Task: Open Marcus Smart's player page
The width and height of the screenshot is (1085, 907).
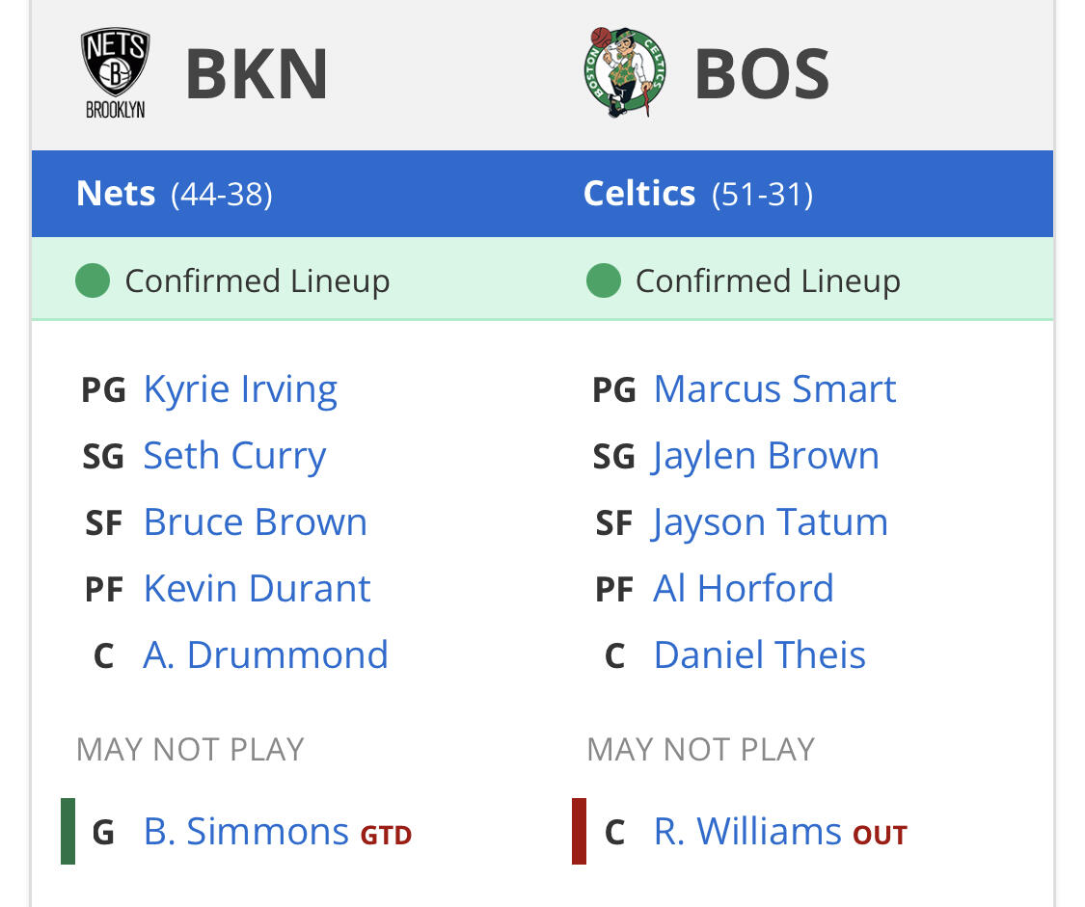Action: pos(774,389)
